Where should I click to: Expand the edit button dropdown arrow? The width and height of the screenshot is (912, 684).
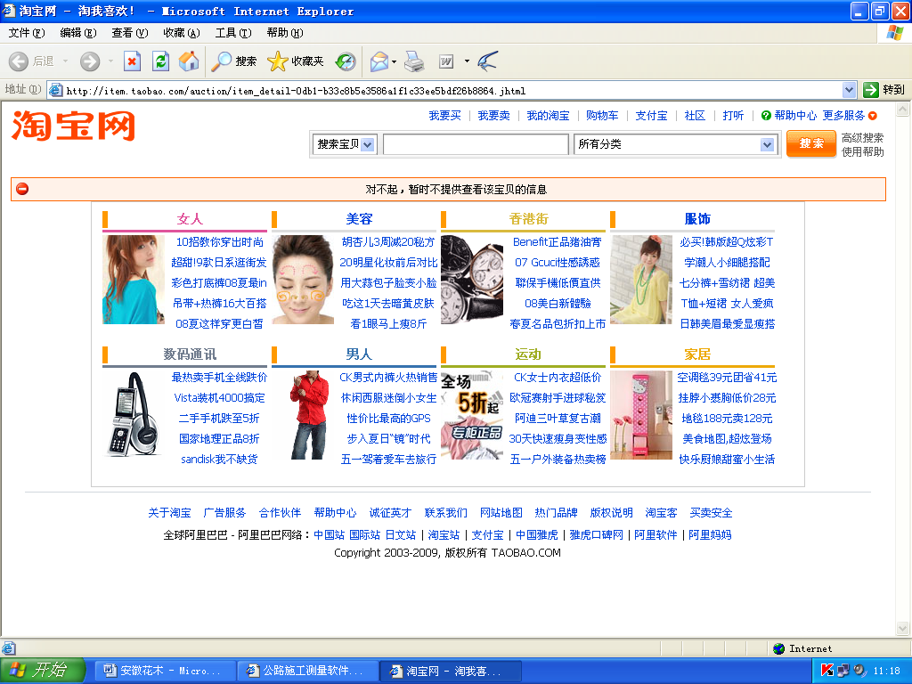click(467, 61)
